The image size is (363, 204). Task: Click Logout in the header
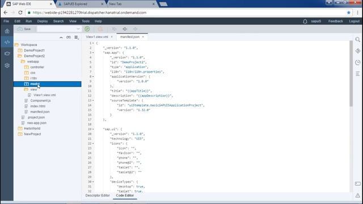click(354, 21)
